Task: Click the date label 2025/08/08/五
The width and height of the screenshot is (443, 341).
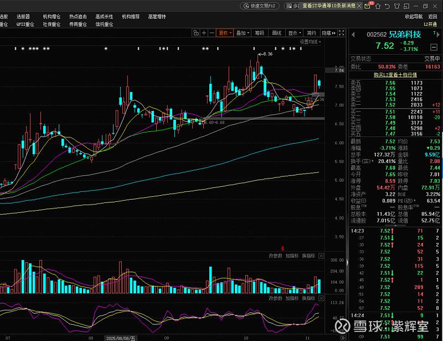Action: click(x=121, y=338)
